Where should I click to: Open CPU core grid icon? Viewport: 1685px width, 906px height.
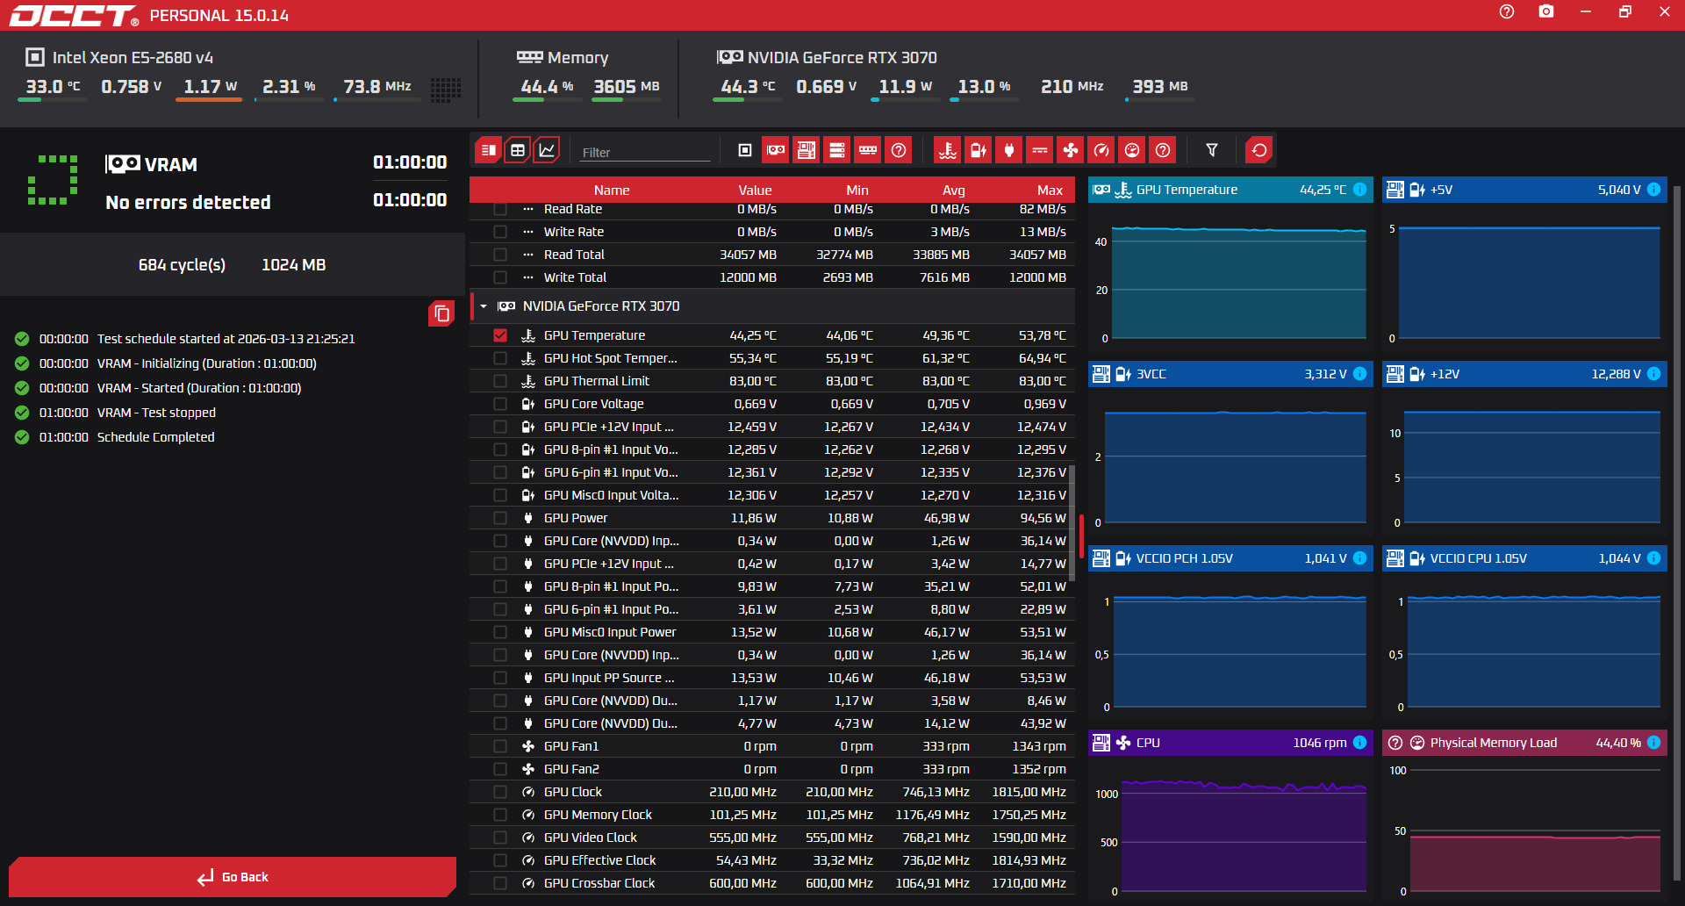coord(445,89)
